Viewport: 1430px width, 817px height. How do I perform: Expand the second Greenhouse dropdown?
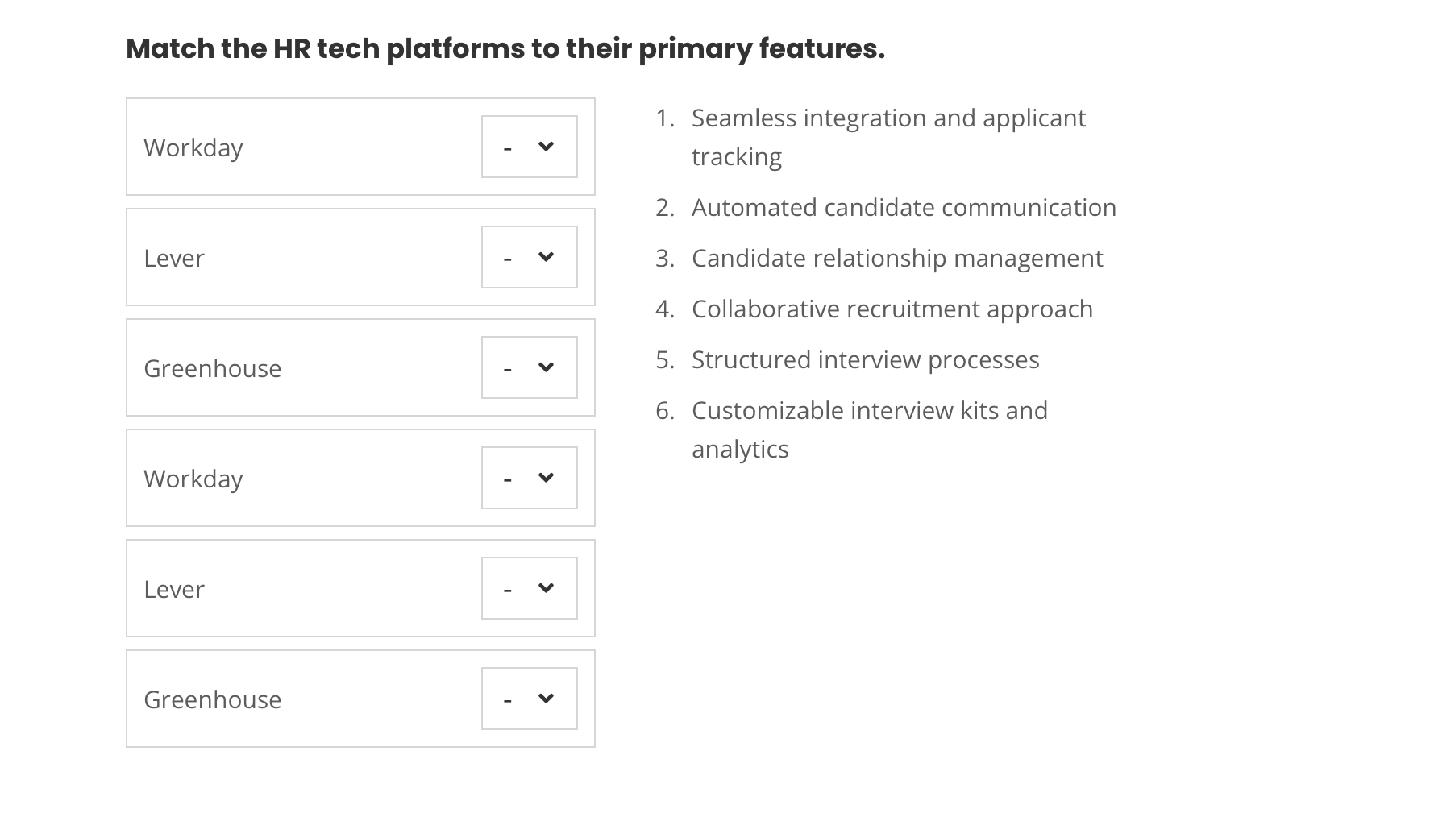tap(529, 698)
